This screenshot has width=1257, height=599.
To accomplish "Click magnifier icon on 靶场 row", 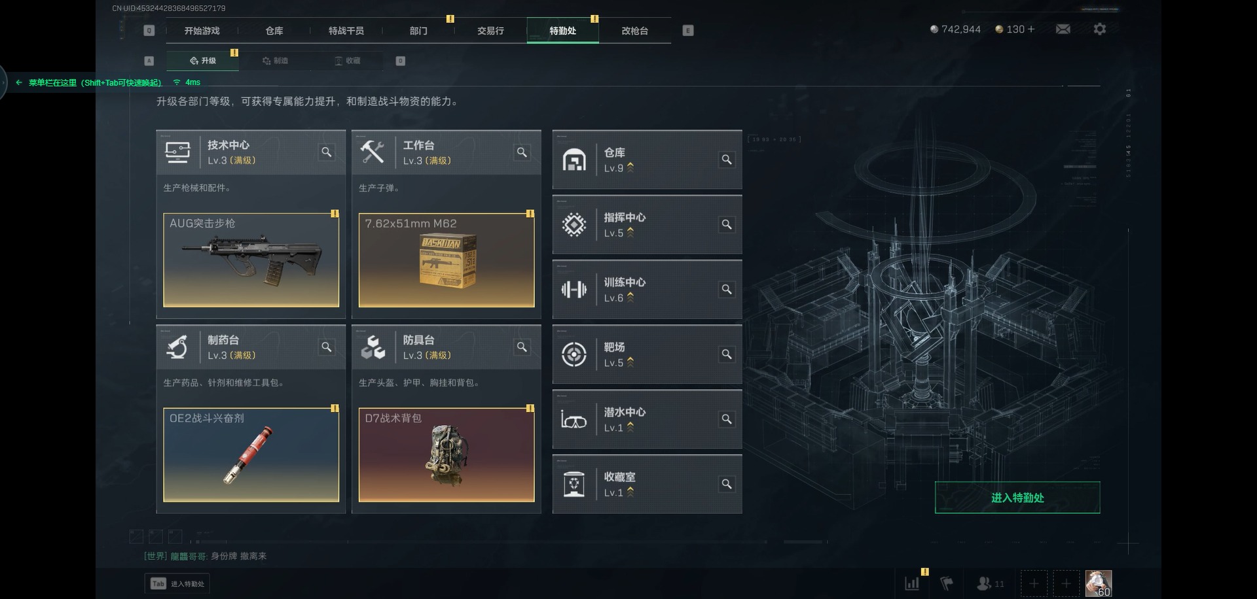I will coord(727,354).
